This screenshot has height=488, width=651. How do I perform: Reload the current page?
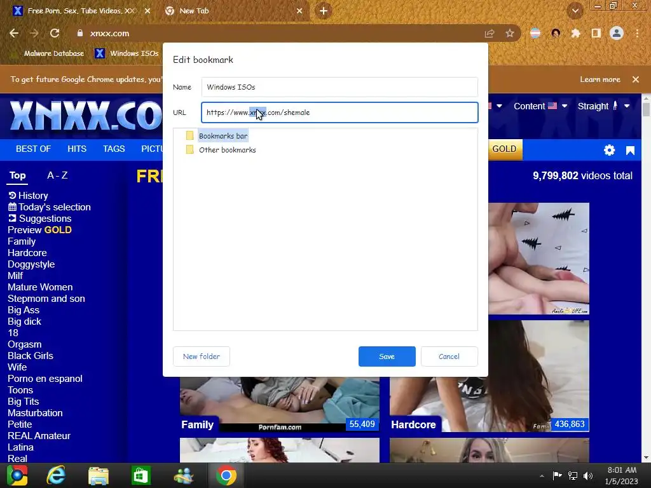55,33
